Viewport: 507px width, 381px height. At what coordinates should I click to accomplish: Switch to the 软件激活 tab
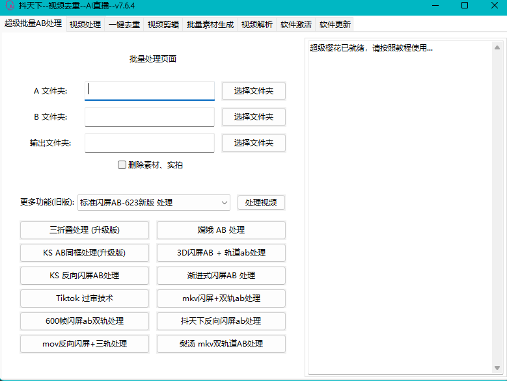pos(295,25)
